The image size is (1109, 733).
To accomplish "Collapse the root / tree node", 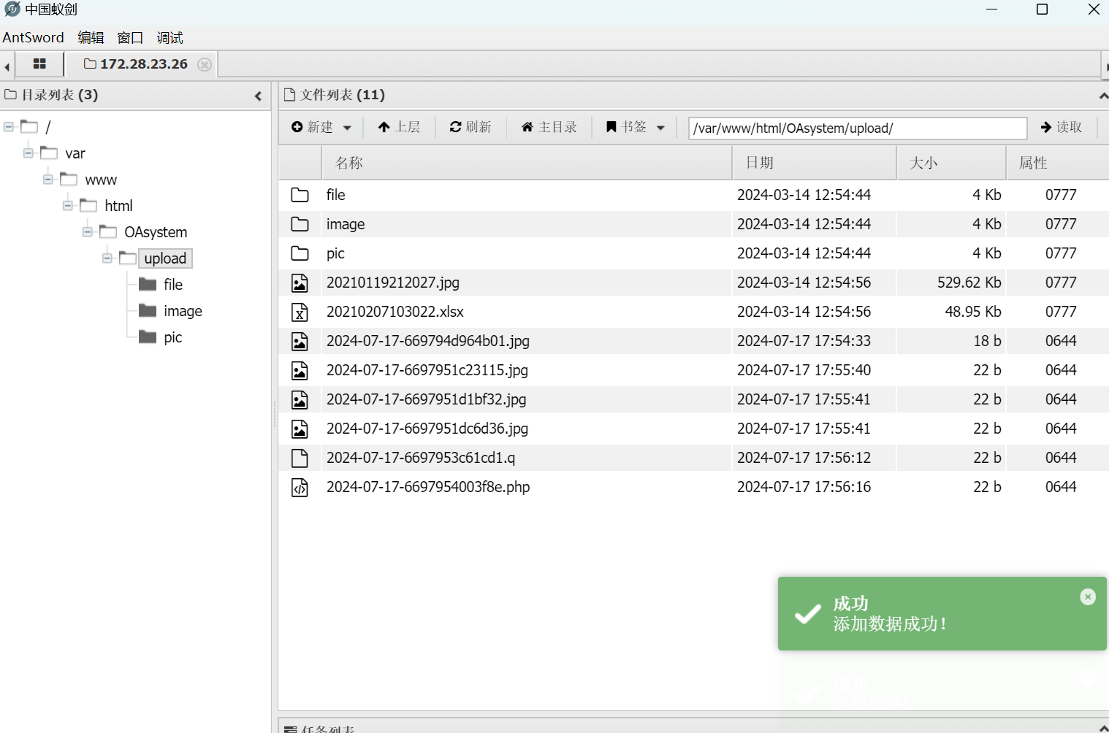I will pyautogui.click(x=9, y=127).
